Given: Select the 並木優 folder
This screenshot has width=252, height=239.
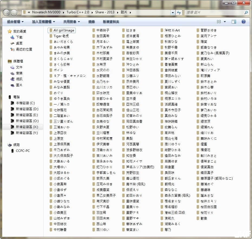Looking at the screenshot, I should tap(129, 98).
